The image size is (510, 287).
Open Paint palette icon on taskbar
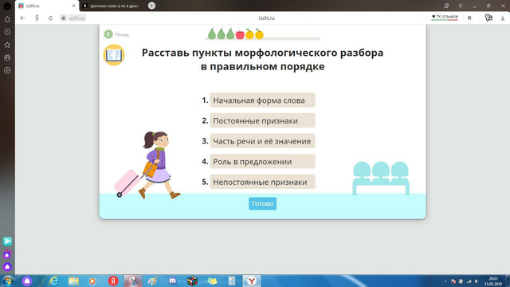coord(152,281)
